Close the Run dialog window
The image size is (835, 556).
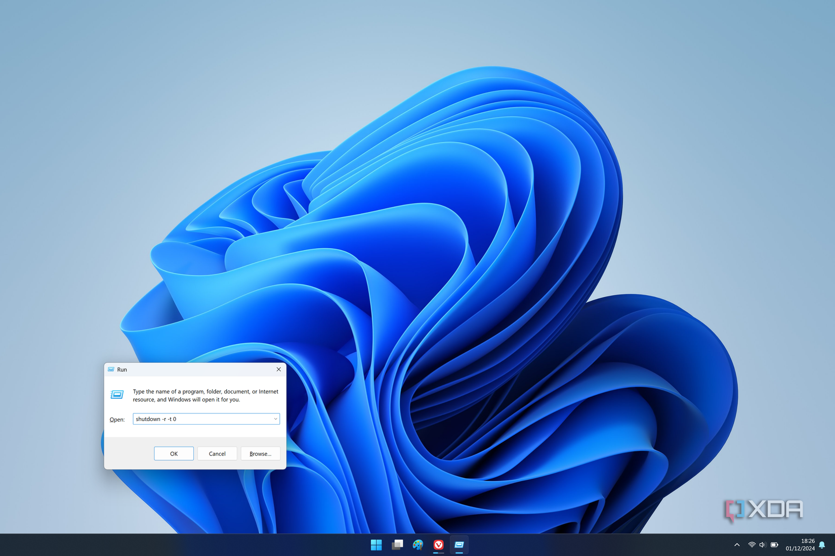click(278, 369)
